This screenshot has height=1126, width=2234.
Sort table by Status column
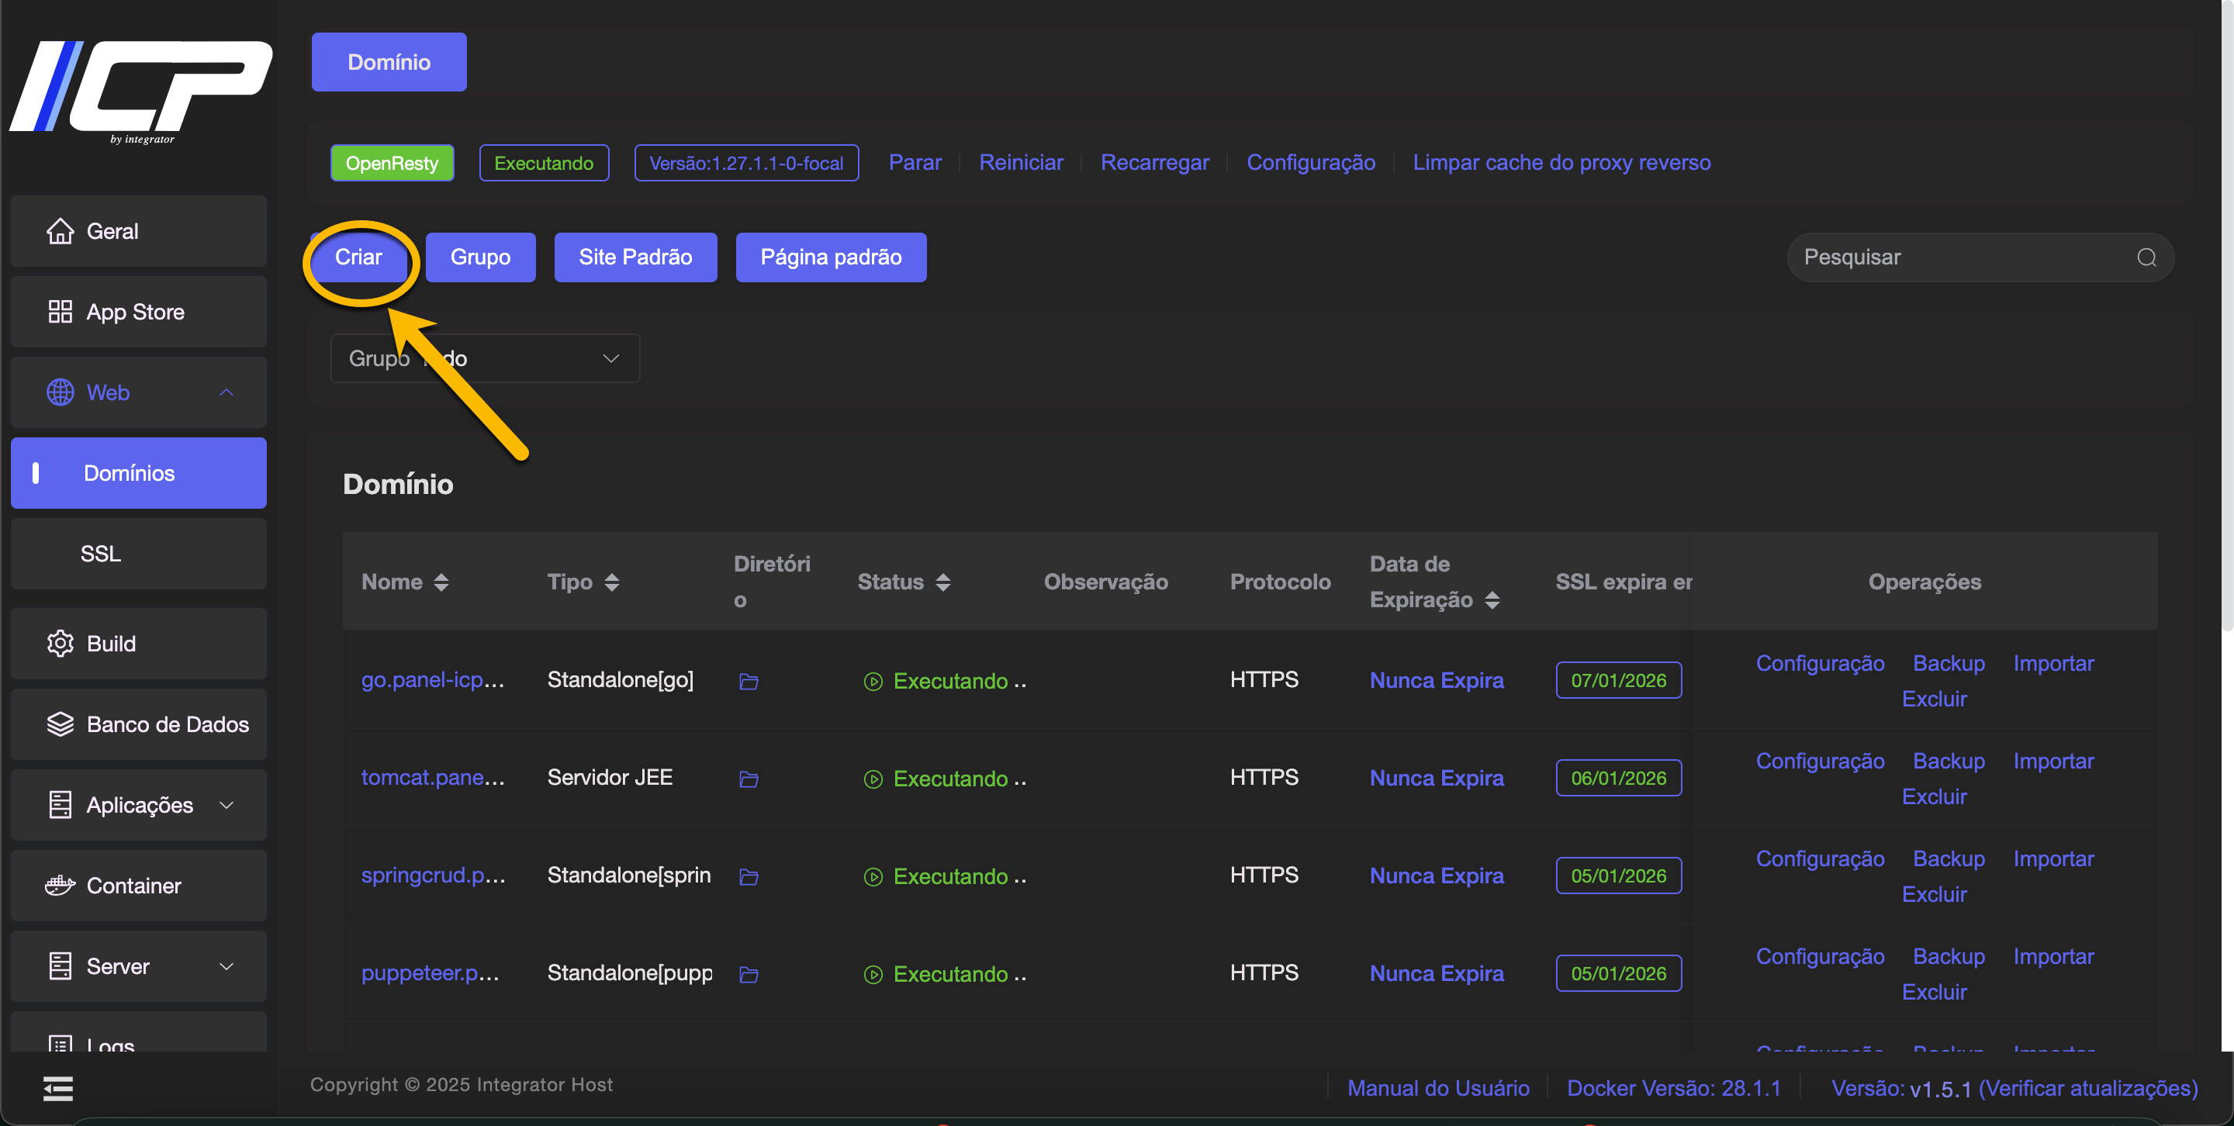point(942,582)
